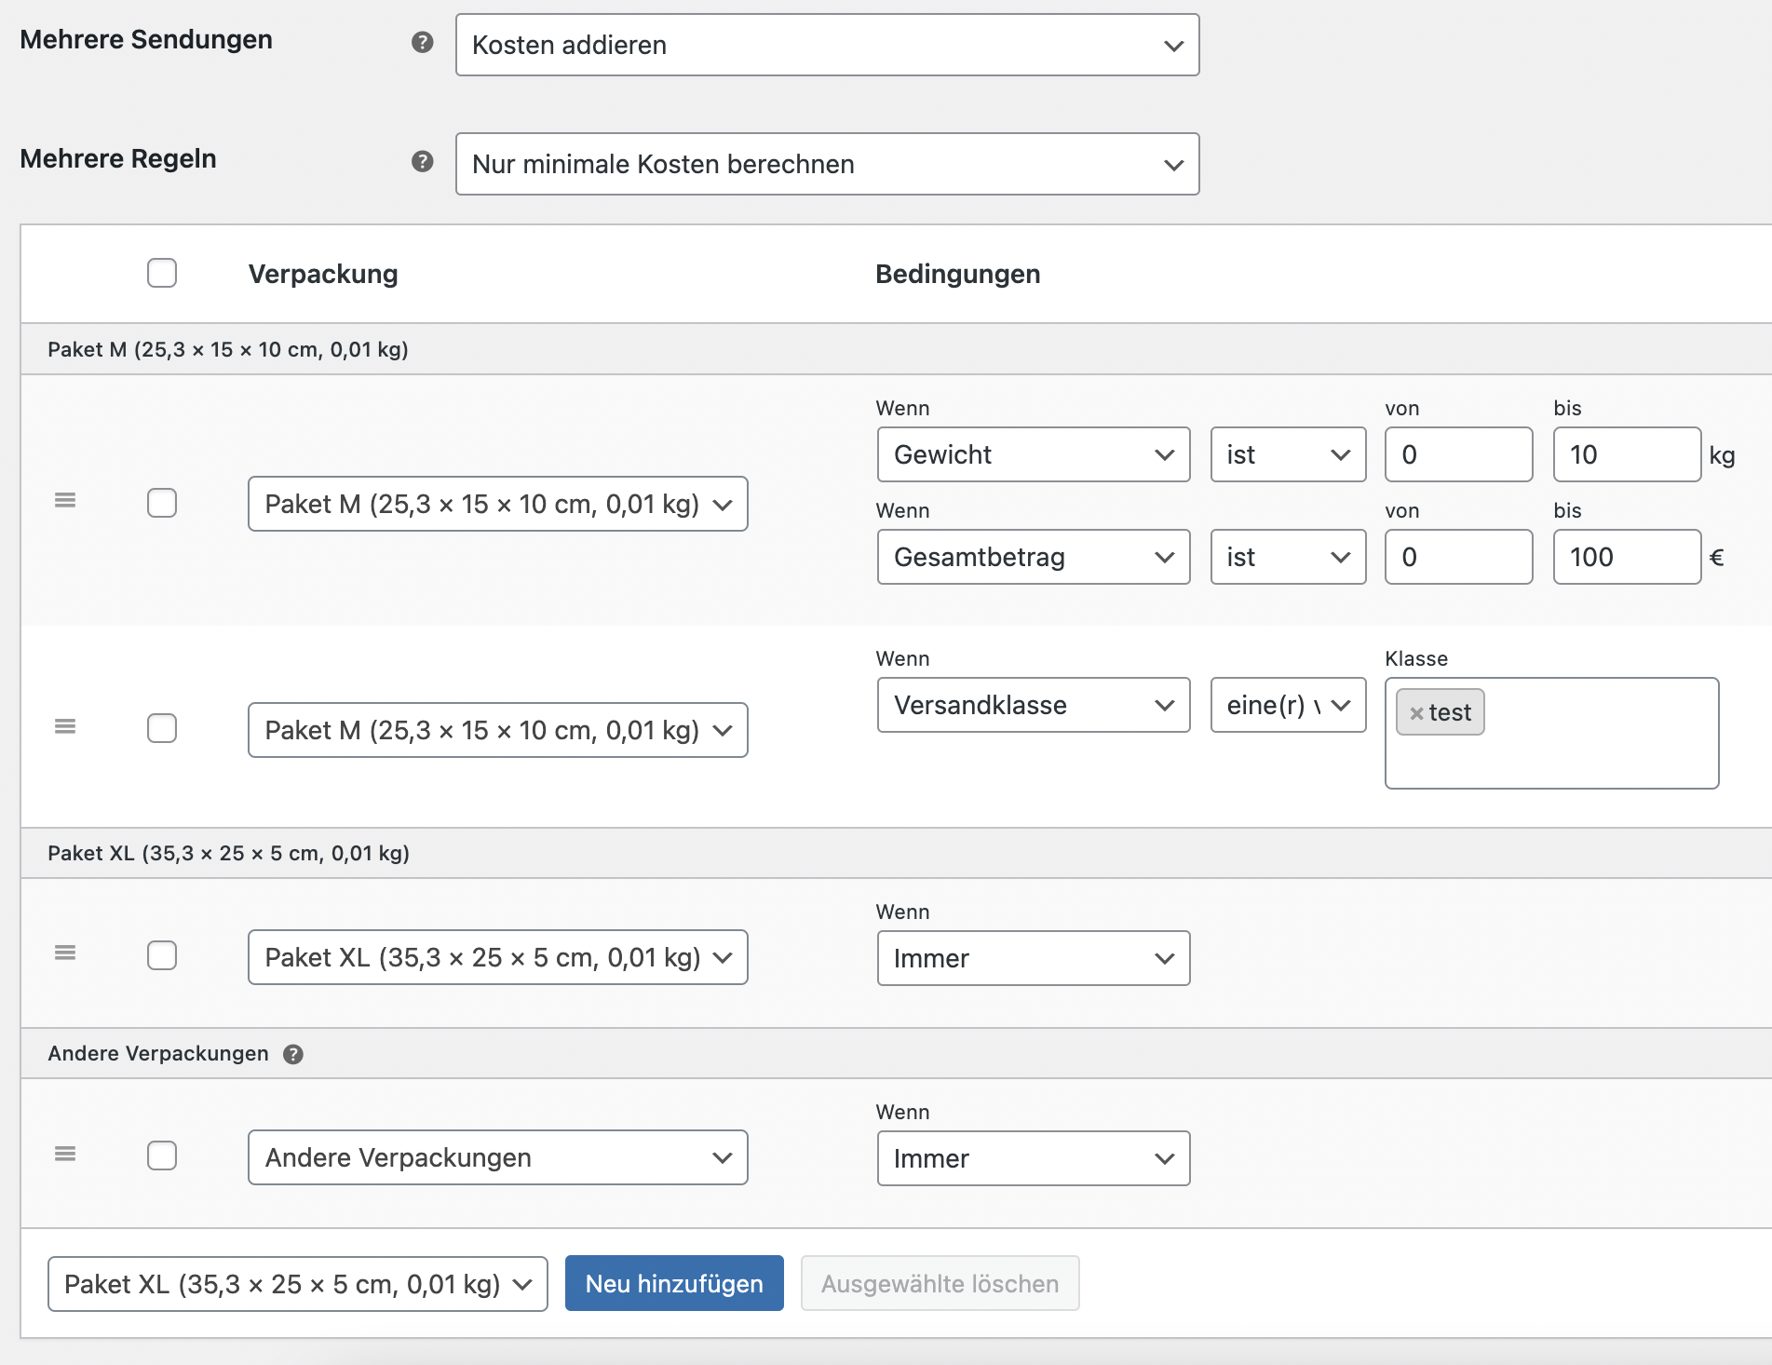Click the Gewicht 'bis' field showing 10

click(1626, 454)
